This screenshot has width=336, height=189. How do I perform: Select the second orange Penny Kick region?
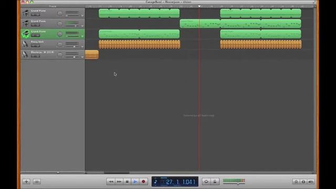(x=261, y=44)
